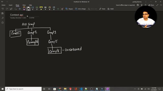Click the Draw tab
The height and width of the screenshot is (91, 163).
tap(17, 5)
